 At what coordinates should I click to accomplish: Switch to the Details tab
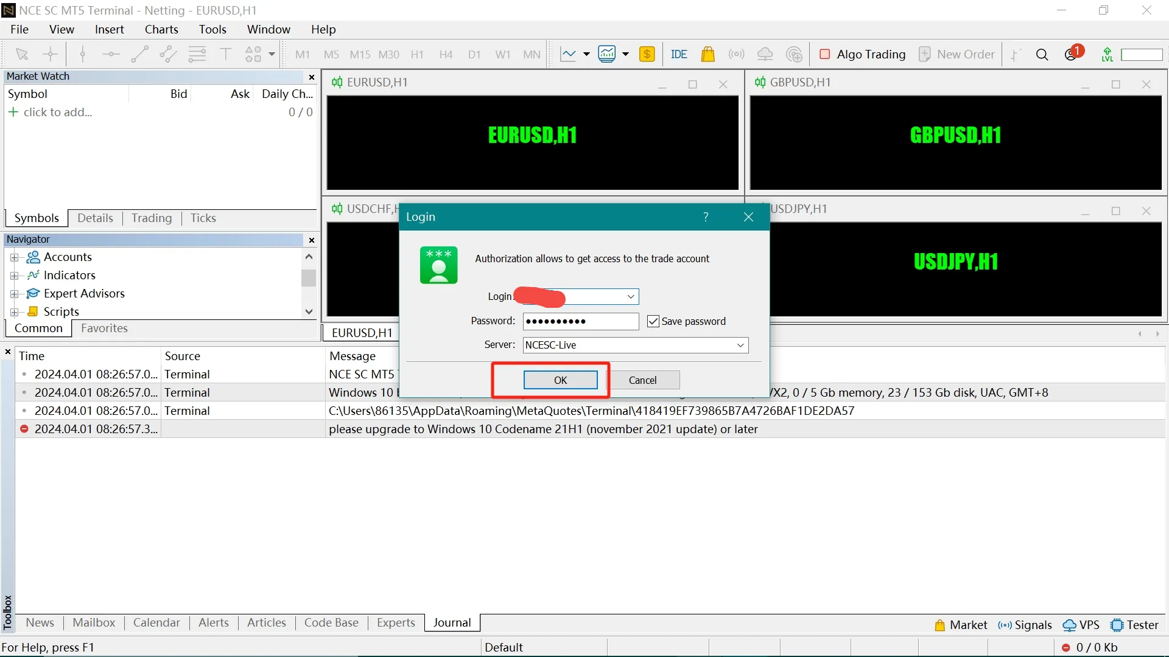(x=95, y=218)
